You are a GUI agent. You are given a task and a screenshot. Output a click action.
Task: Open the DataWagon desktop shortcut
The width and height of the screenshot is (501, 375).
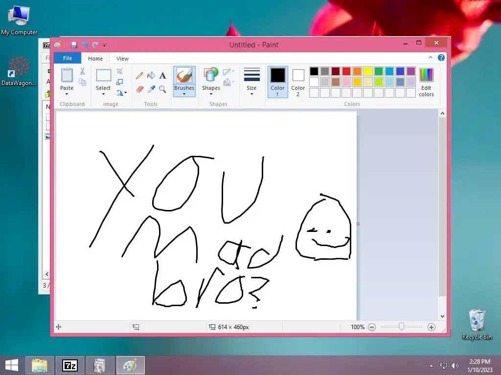(x=19, y=71)
